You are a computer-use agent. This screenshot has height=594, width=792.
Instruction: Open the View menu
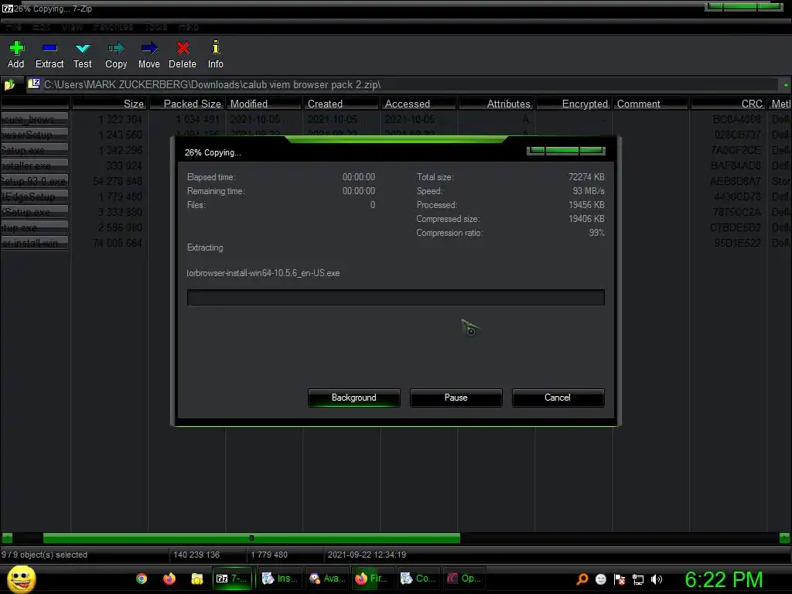coord(72,27)
